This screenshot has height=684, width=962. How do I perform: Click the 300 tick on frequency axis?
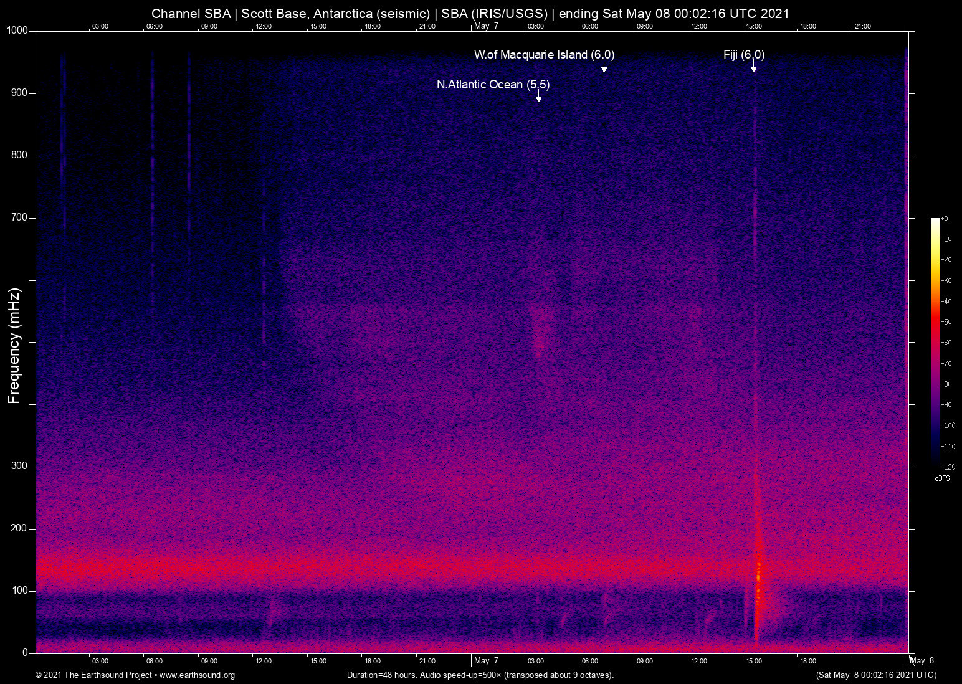pos(19,466)
